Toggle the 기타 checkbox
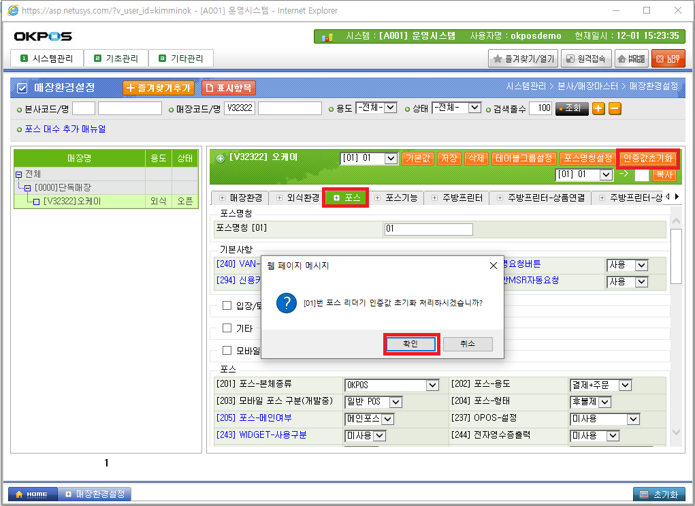Image resolution: width=695 pixels, height=506 pixels. (x=227, y=328)
